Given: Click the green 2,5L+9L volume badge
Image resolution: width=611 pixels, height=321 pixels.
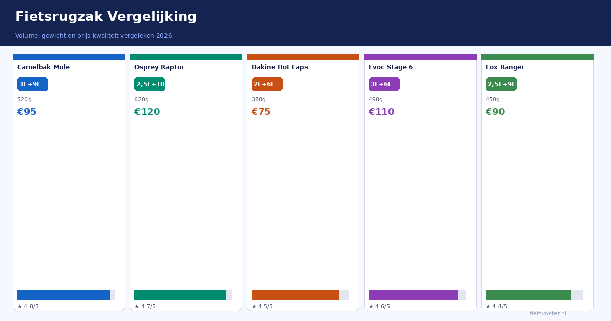Looking at the screenshot, I should 501,84.
